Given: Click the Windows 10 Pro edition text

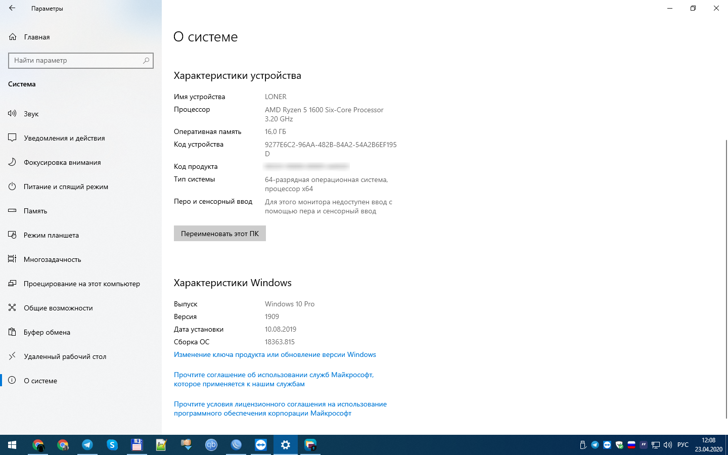Looking at the screenshot, I should (x=290, y=304).
